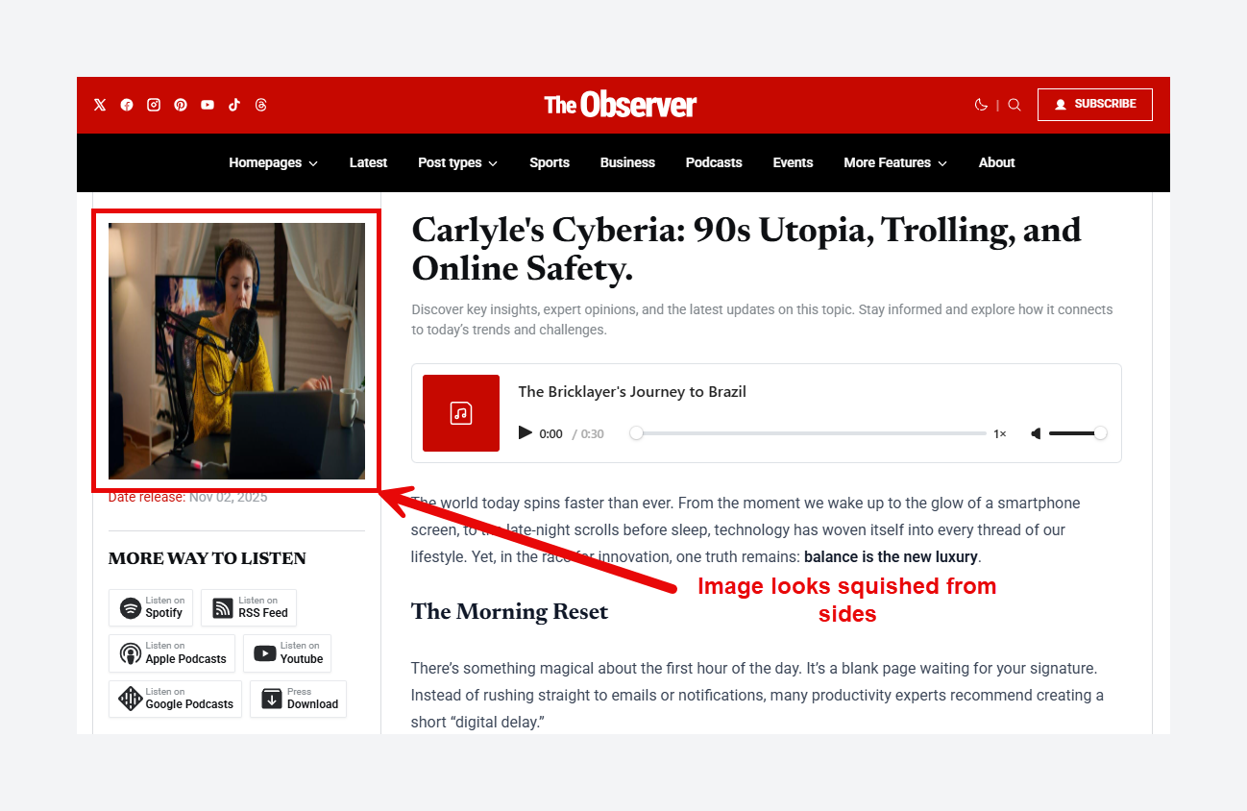Open the podcast RSS Feed icon

pyautogui.click(x=223, y=608)
